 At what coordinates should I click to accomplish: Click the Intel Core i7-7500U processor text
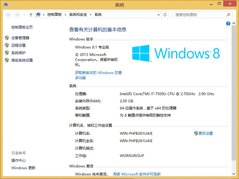(167, 94)
